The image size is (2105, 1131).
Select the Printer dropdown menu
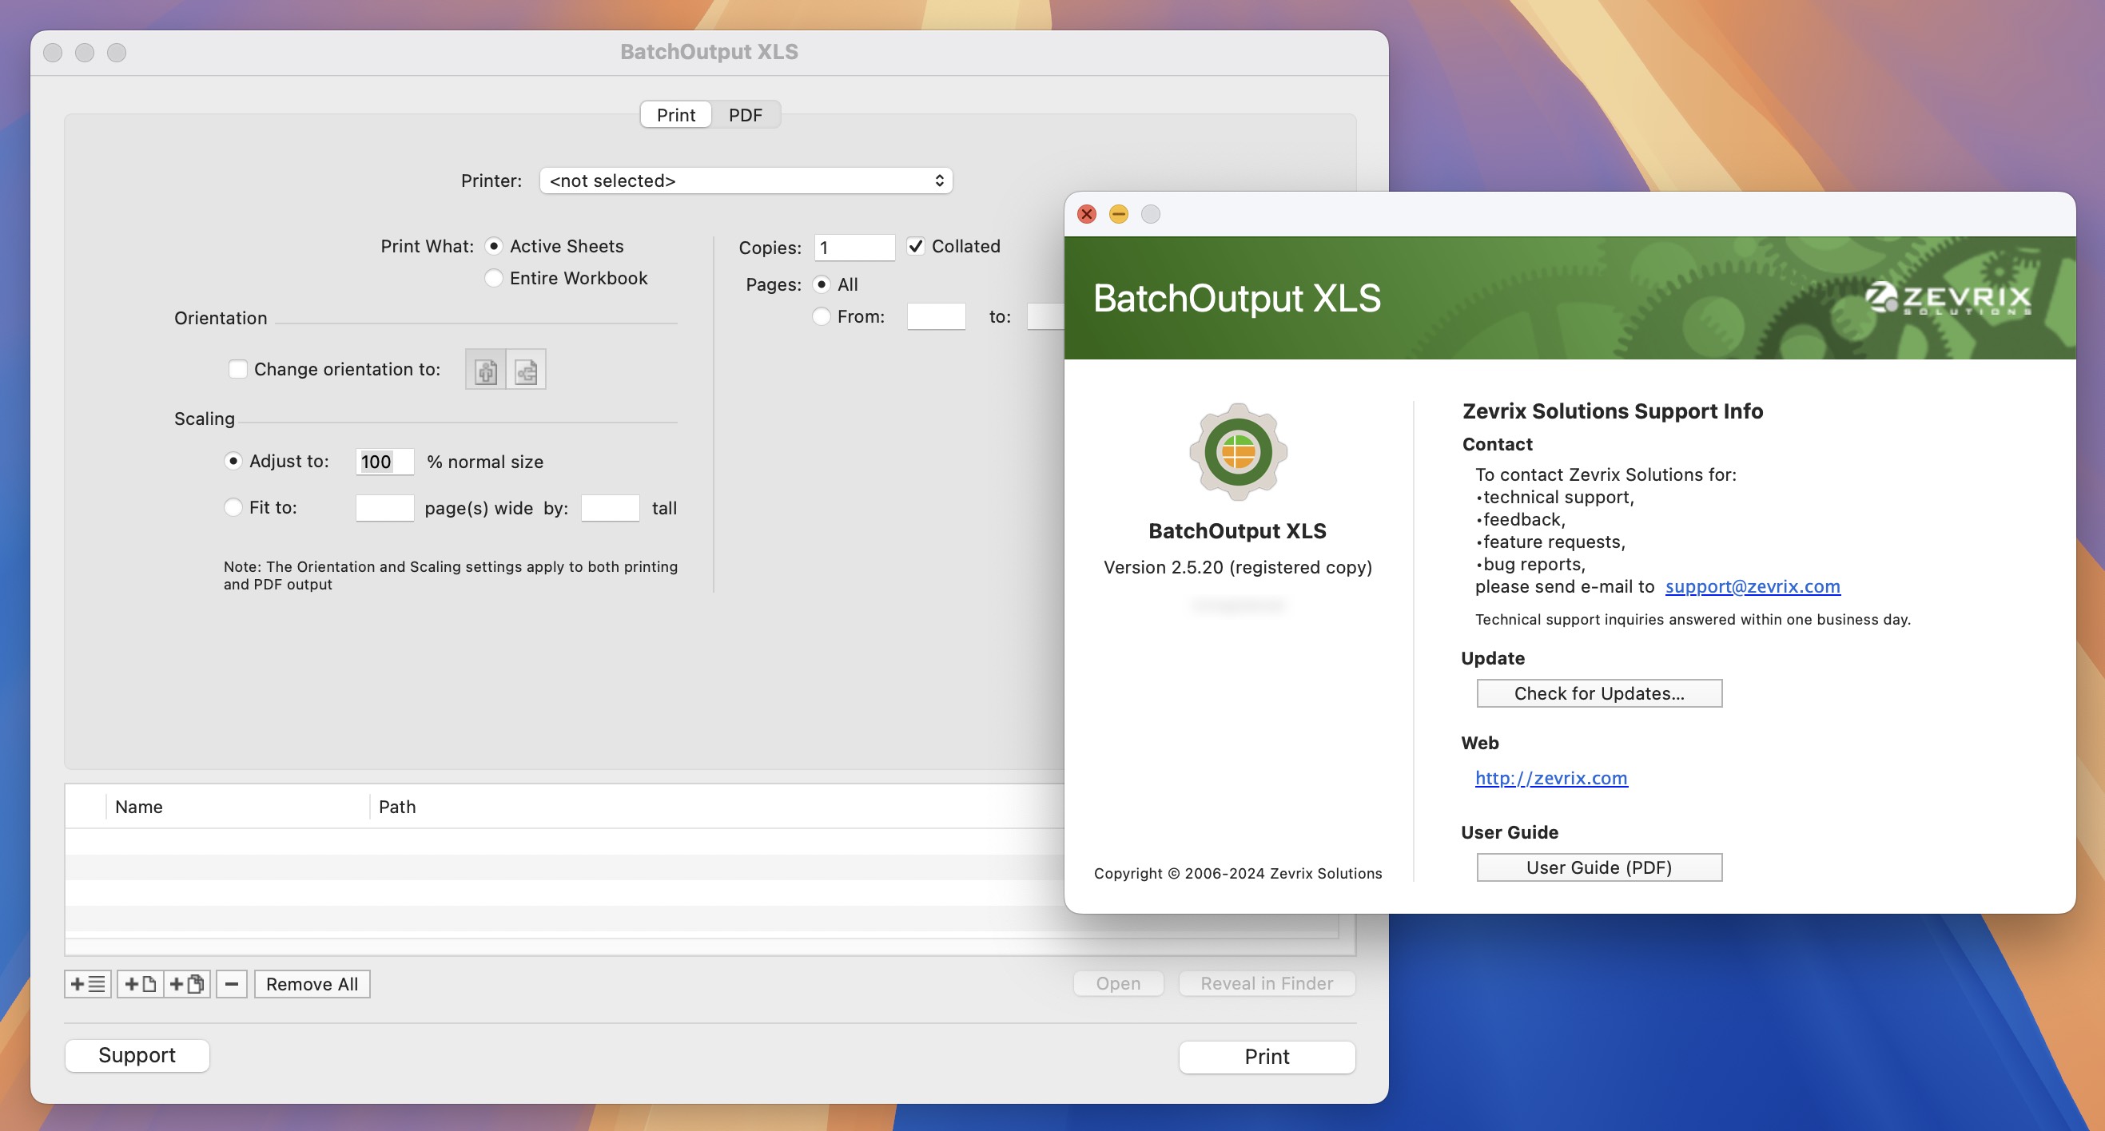[746, 180]
